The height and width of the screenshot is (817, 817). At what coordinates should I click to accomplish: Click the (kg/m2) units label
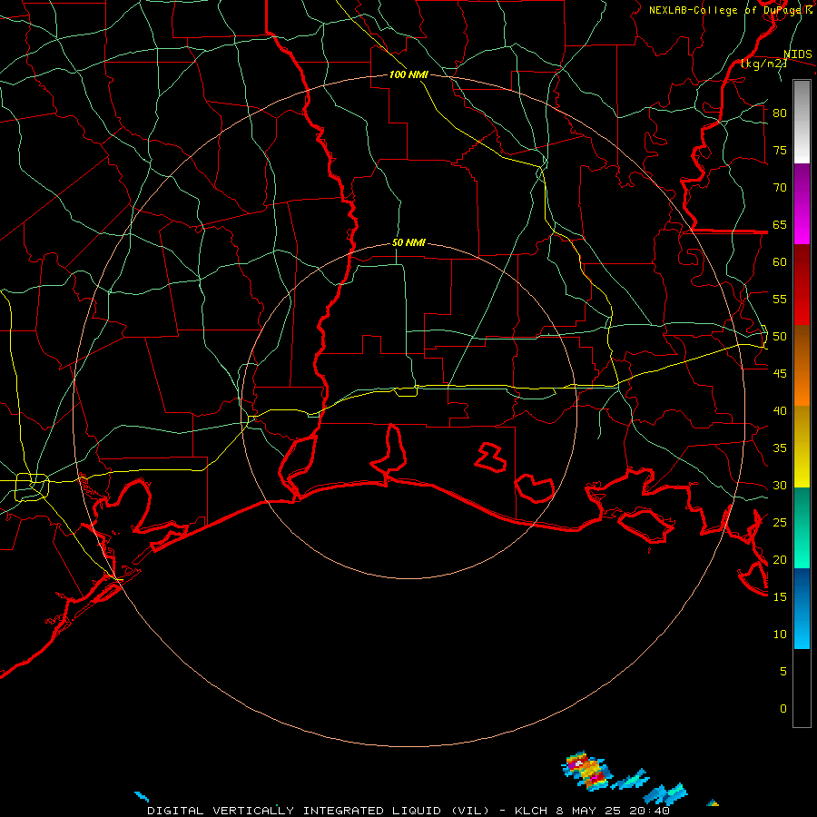point(763,64)
